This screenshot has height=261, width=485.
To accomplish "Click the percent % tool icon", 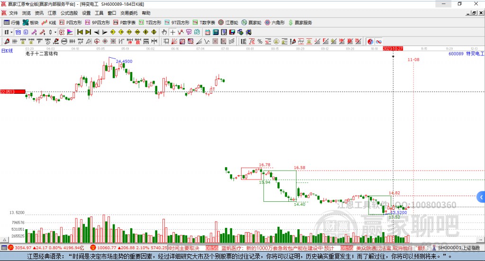I will coord(260,41).
